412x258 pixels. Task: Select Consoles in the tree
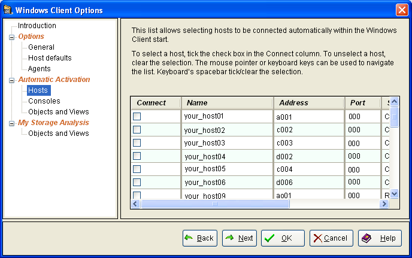44,101
